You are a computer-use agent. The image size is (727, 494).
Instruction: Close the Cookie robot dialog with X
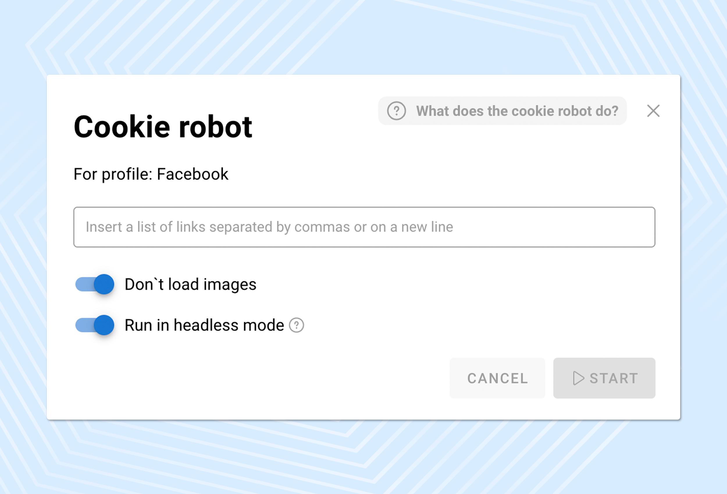[653, 111]
